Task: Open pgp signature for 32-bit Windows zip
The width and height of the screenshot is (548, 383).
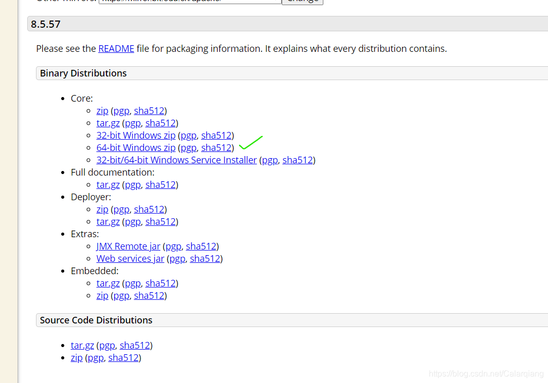Action: tap(188, 135)
